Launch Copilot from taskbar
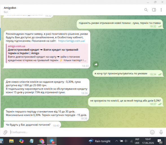This screenshot has height=145, width=166. (x=21, y=141)
